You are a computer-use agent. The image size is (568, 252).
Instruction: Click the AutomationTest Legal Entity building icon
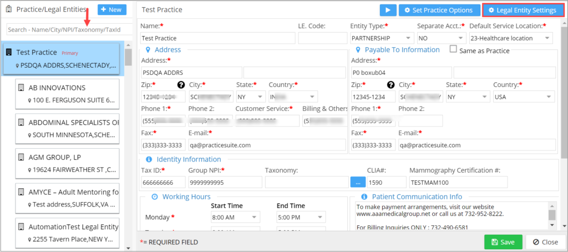(21, 226)
